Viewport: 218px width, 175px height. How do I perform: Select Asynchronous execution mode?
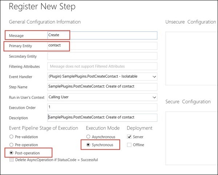pyautogui.click(x=89, y=137)
